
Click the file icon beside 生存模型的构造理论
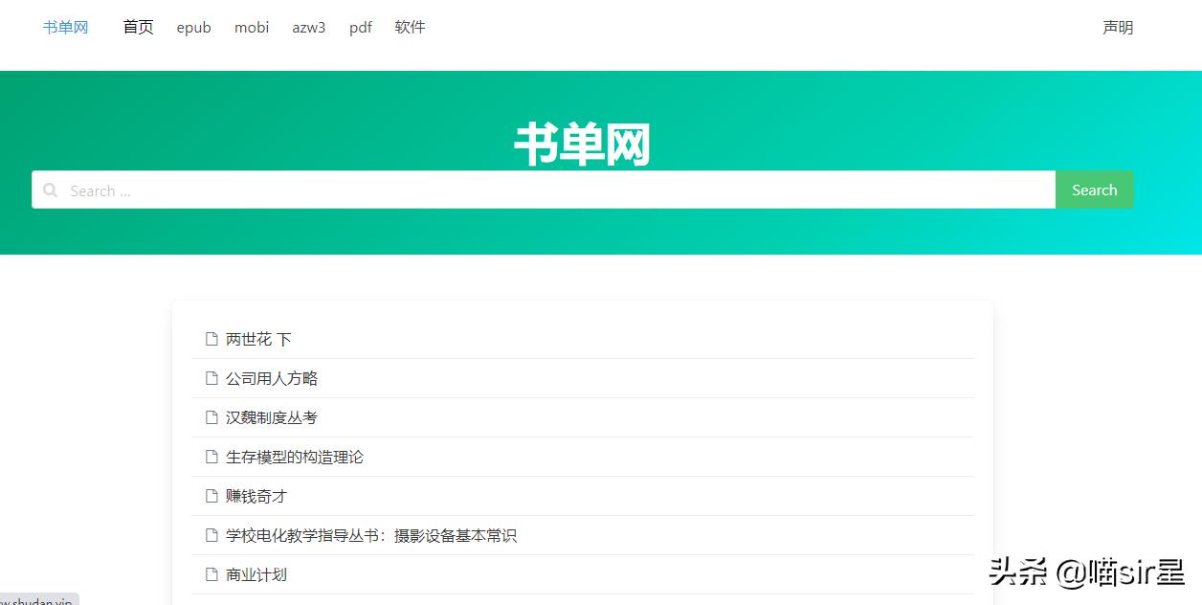[x=211, y=457]
